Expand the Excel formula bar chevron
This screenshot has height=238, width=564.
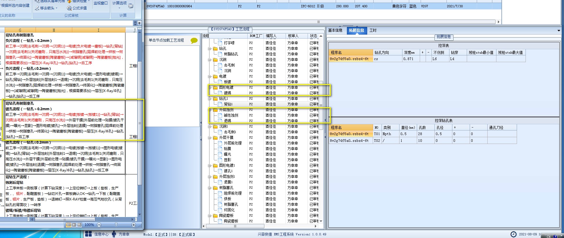pyautogui.click(x=139, y=23)
